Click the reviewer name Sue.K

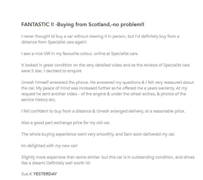point(27,174)
